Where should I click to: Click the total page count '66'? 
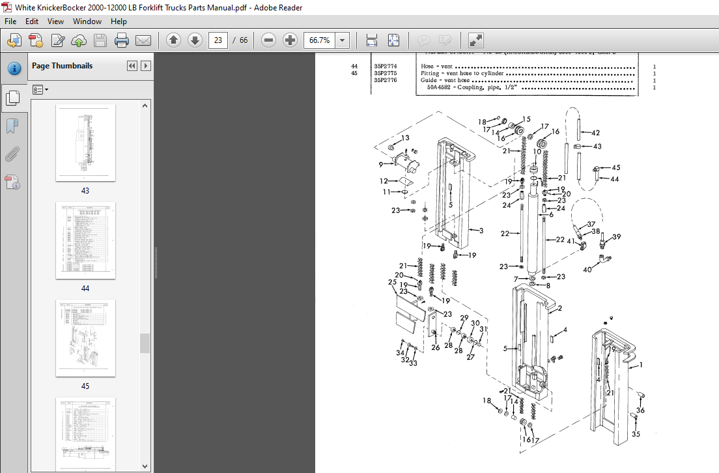point(244,40)
